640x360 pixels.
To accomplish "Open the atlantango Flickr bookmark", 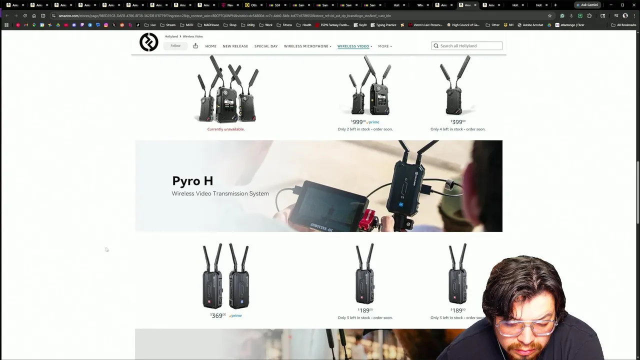I will pyautogui.click(x=569, y=25).
